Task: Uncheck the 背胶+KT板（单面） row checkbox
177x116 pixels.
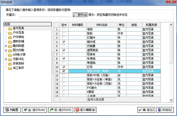Action: click(x=64, y=71)
